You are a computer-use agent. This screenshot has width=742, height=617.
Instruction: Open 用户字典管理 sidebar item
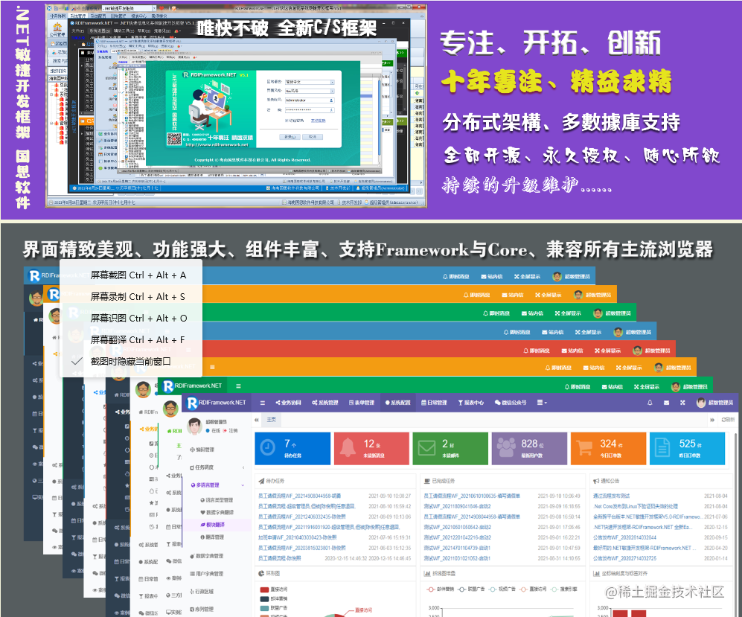pyautogui.click(x=207, y=574)
